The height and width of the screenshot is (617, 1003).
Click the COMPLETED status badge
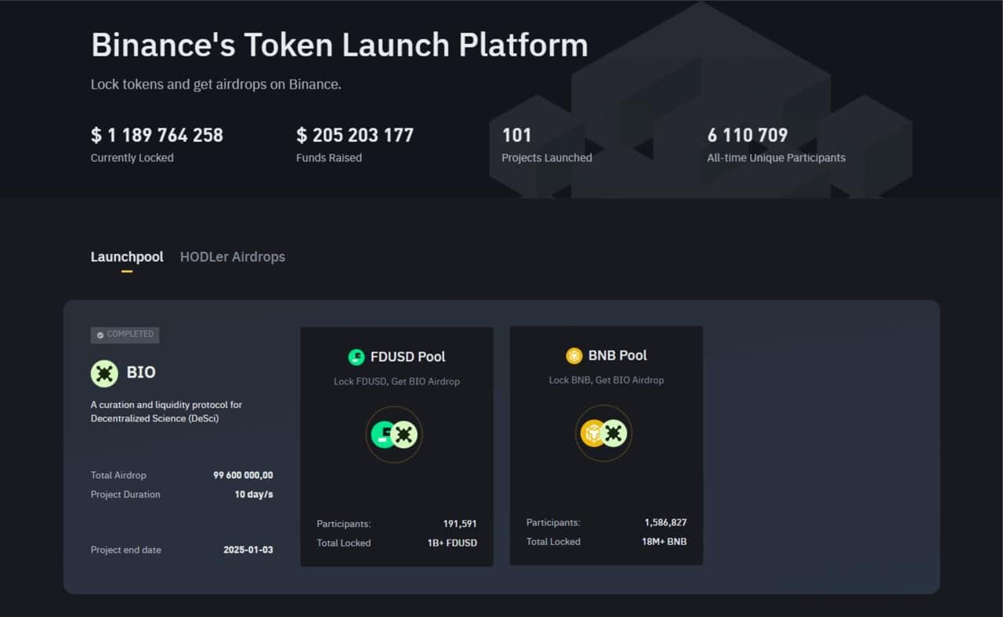[x=125, y=335]
